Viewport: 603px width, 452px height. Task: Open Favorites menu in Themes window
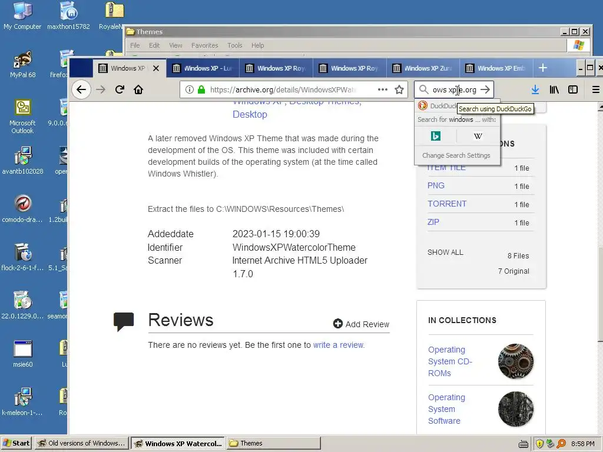(204, 45)
